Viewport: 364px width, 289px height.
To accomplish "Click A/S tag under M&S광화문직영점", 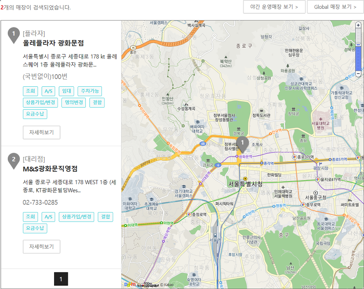I will (x=48, y=217).
